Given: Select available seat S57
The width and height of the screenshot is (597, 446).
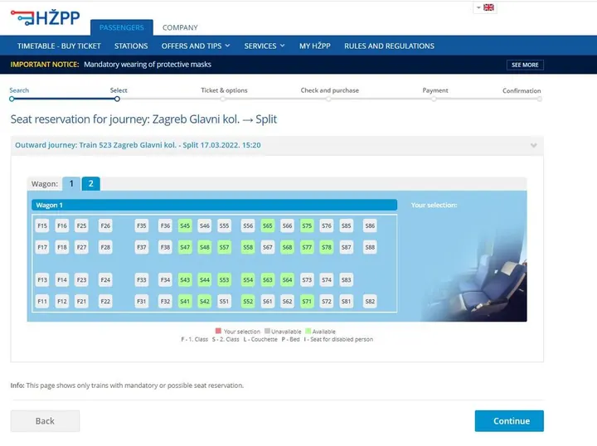Looking at the screenshot, I should point(224,247).
